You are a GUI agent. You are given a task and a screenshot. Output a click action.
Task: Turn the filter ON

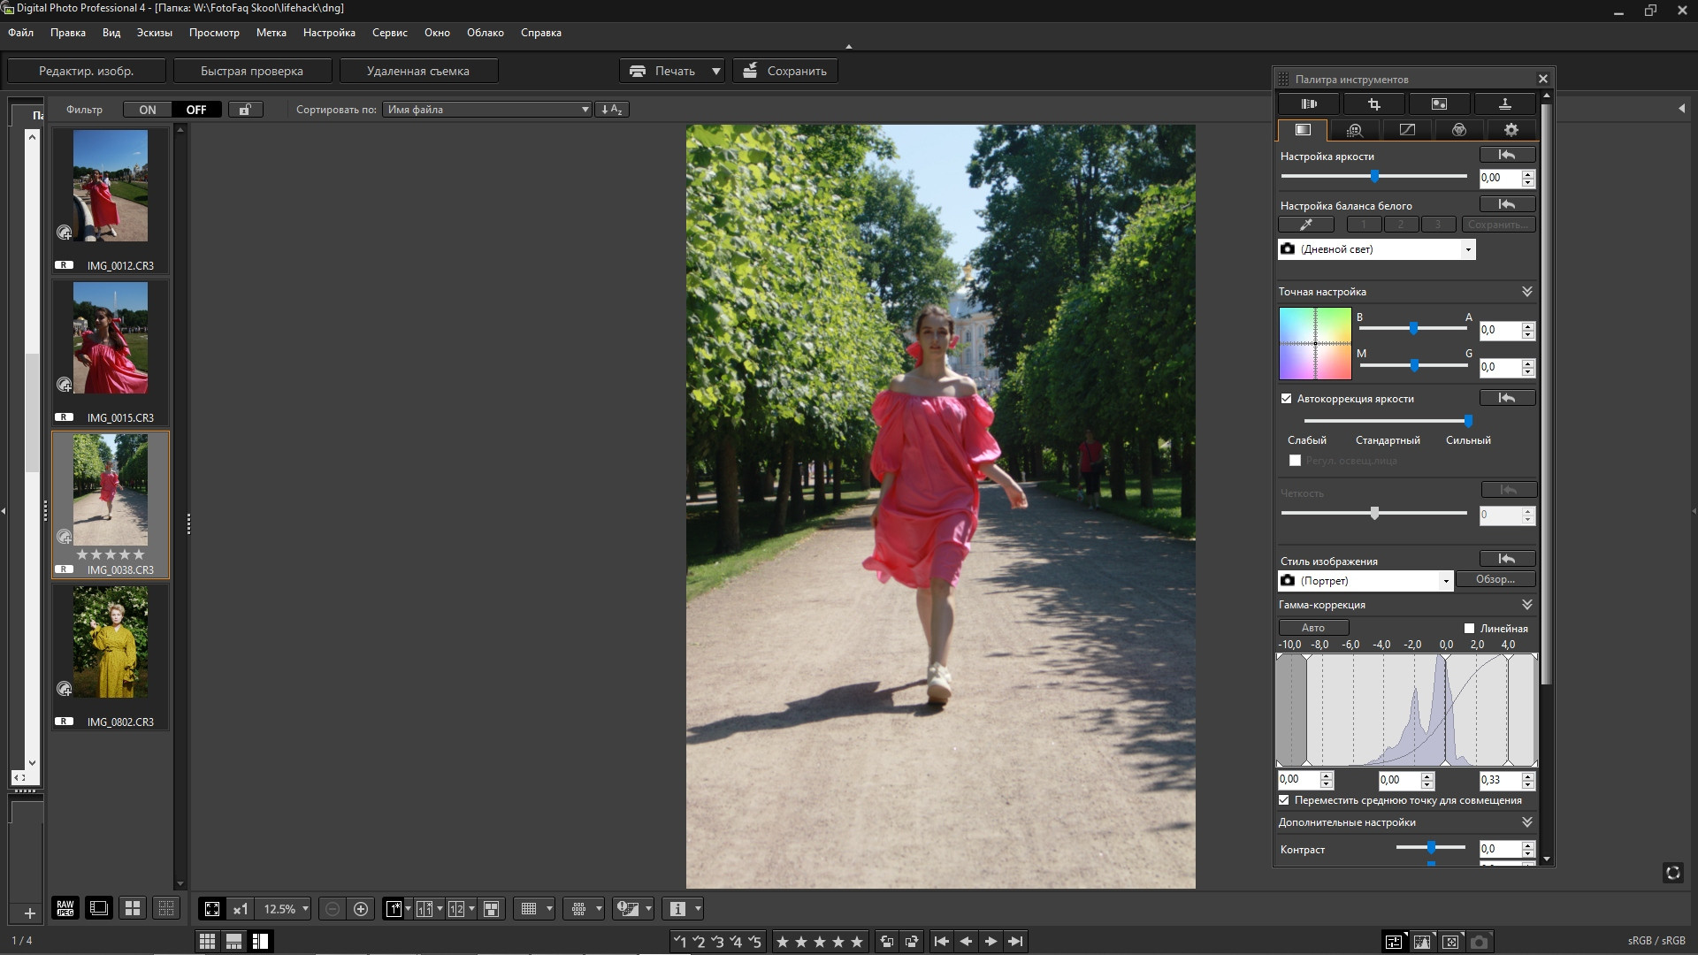[148, 110]
